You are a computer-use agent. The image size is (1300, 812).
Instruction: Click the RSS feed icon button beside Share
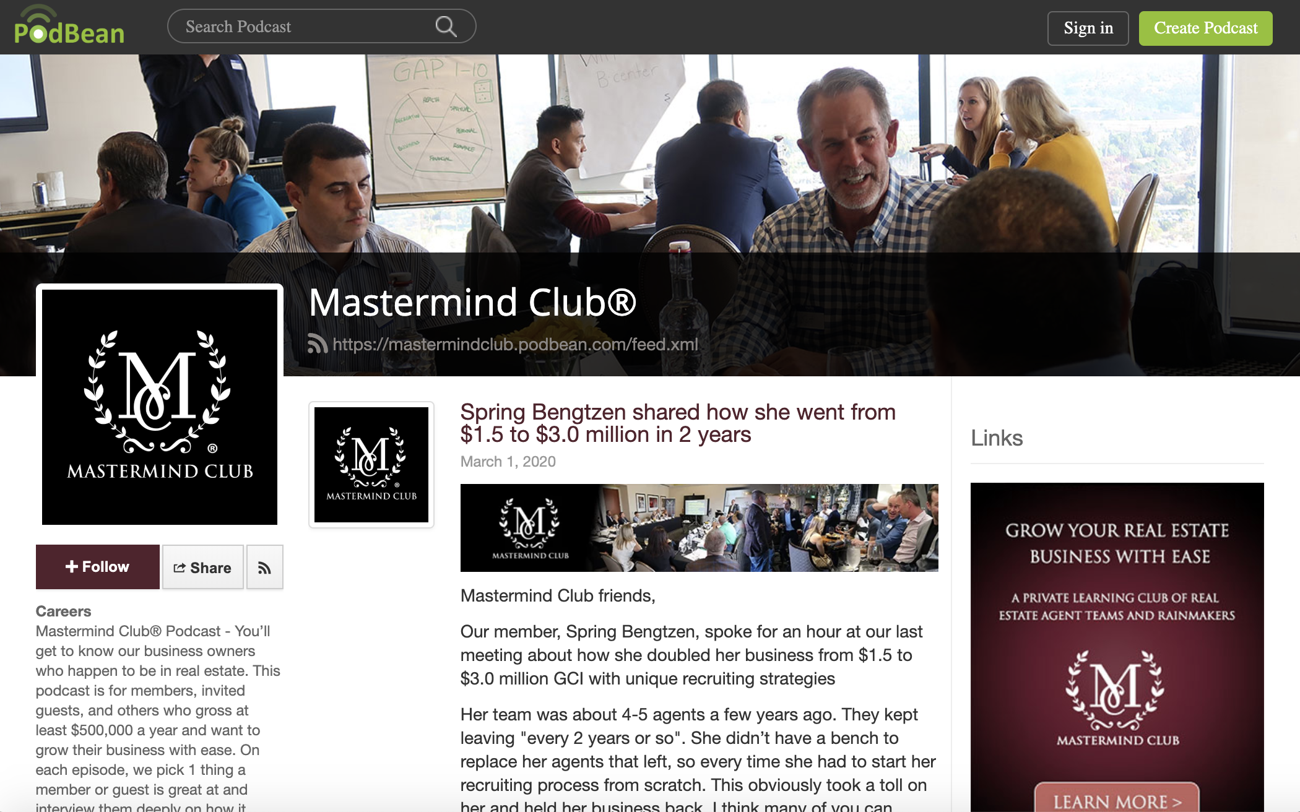click(x=264, y=568)
